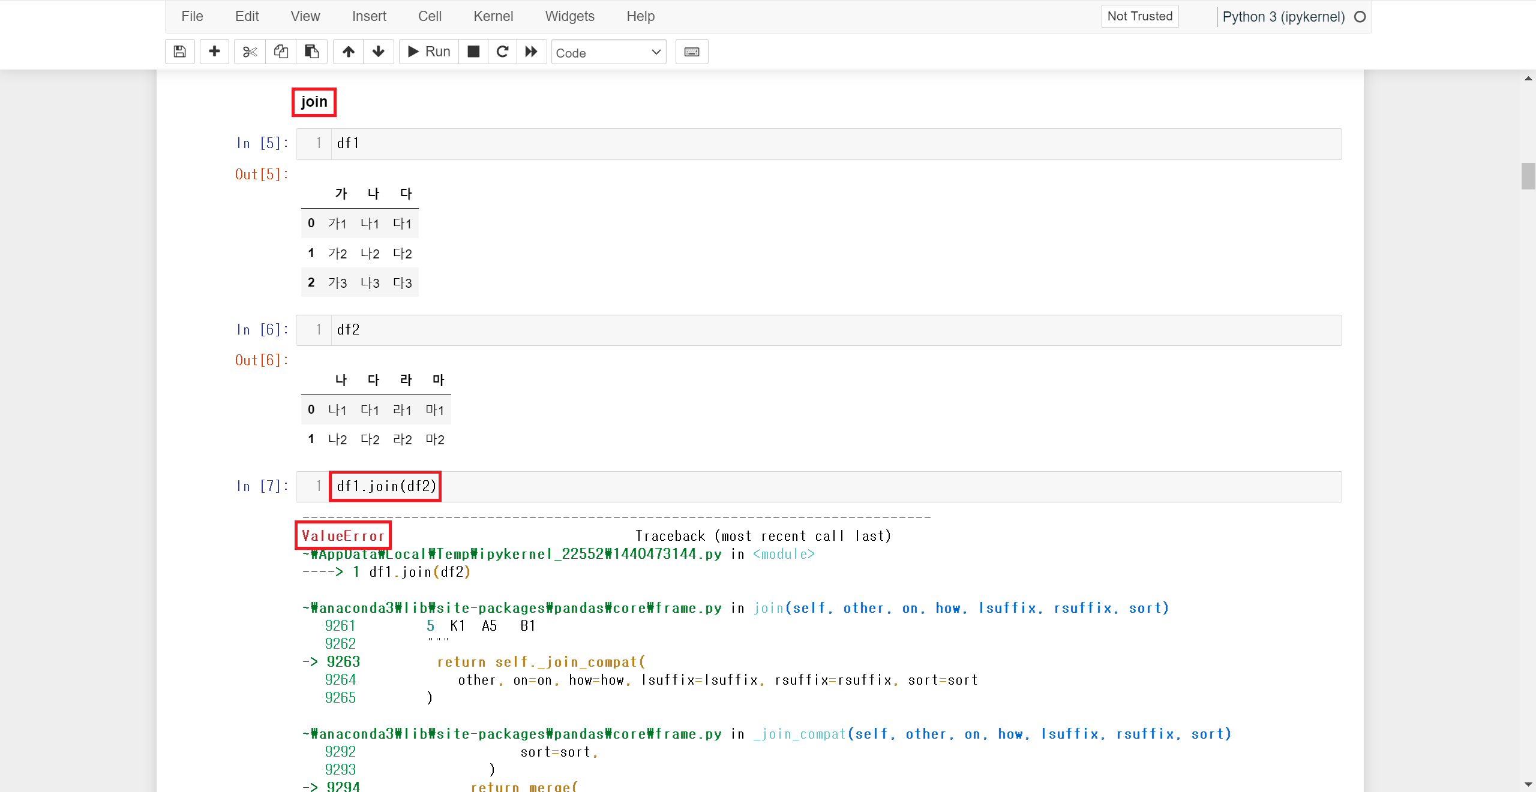Copy selected cells icon

[281, 52]
